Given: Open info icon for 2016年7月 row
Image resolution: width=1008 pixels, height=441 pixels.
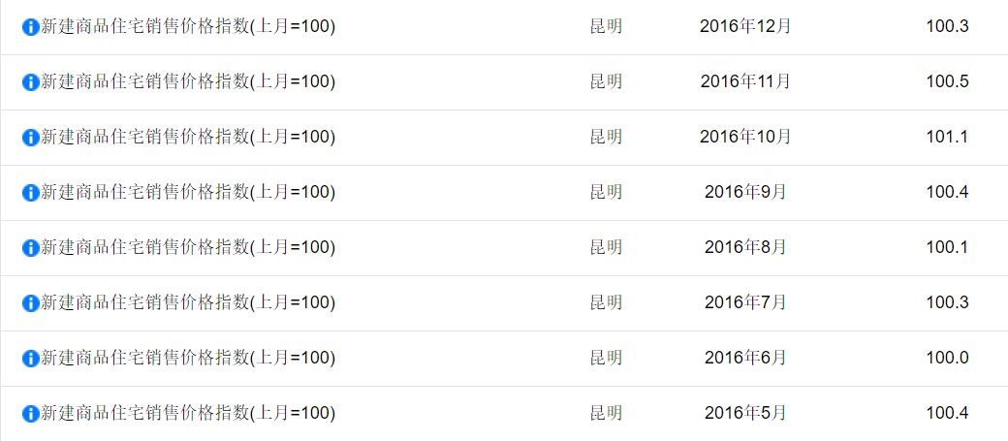Looking at the screenshot, I should coord(30,303).
